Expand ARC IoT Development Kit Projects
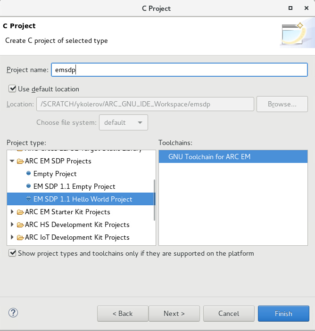 (12, 237)
